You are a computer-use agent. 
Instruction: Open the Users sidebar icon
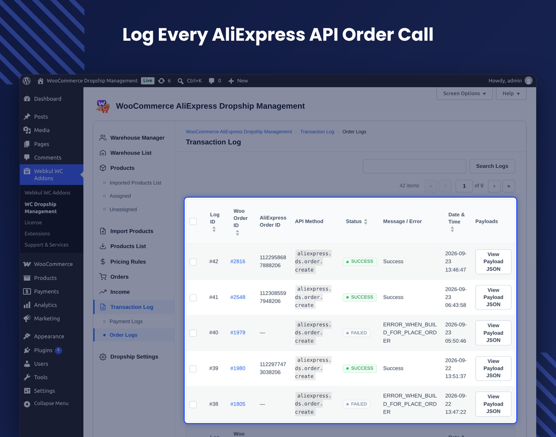pyautogui.click(x=27, y=364)
